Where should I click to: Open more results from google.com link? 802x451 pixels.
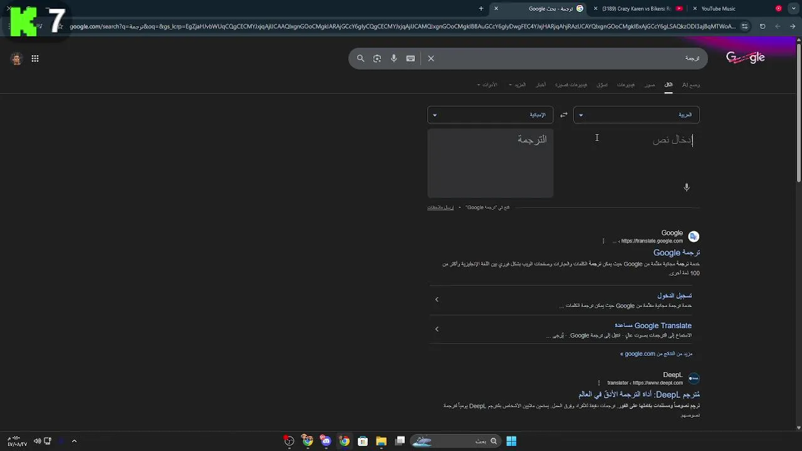(656, 354)
